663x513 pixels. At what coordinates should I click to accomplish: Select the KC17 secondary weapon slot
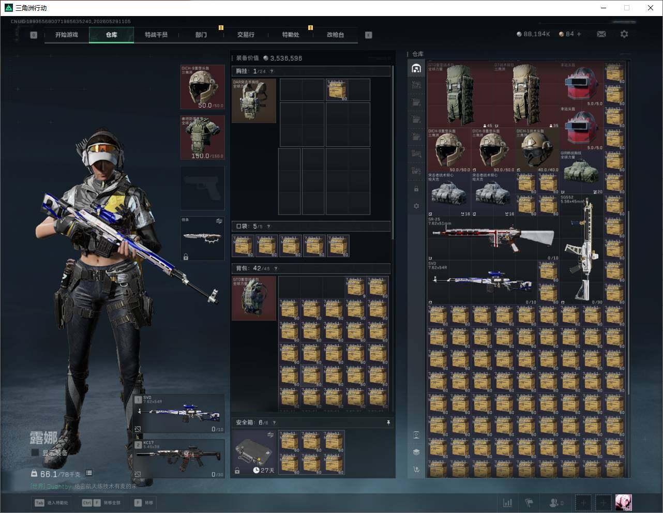coord(179,459)
